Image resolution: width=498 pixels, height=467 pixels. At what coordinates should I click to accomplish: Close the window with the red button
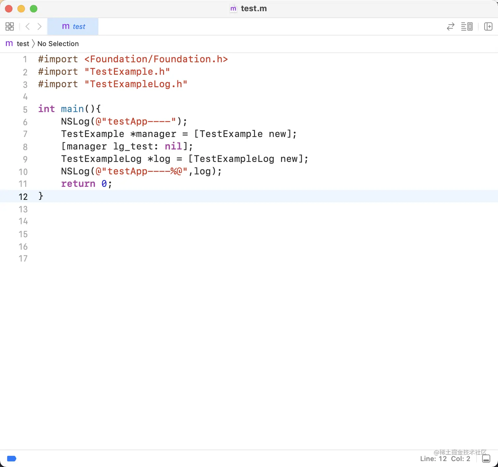[9, 9]
